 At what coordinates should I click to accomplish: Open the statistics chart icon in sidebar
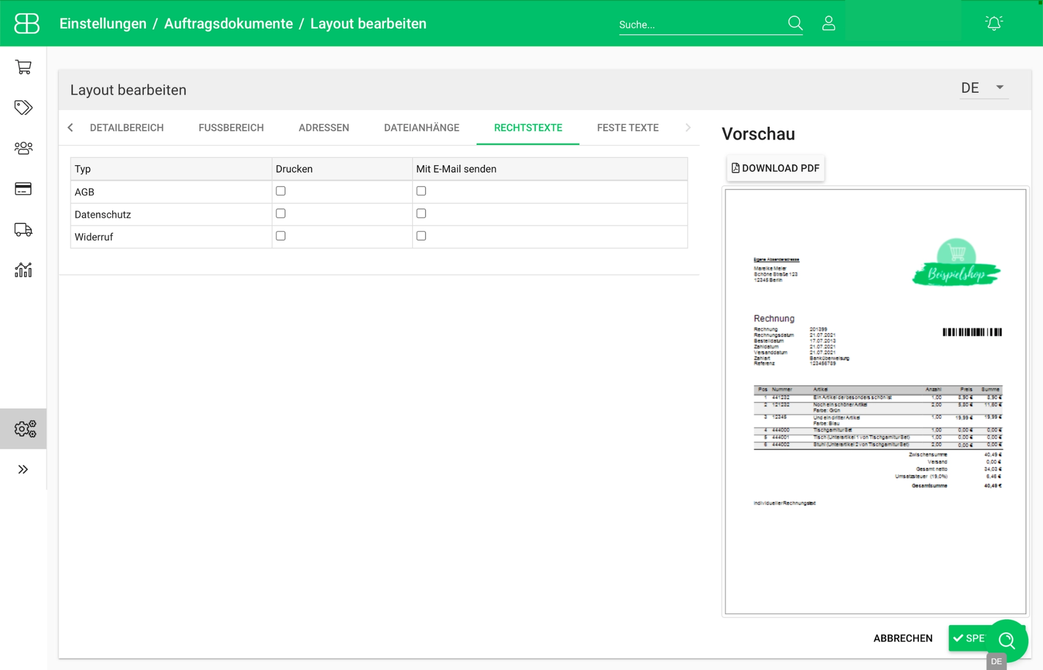click(23, 270)
